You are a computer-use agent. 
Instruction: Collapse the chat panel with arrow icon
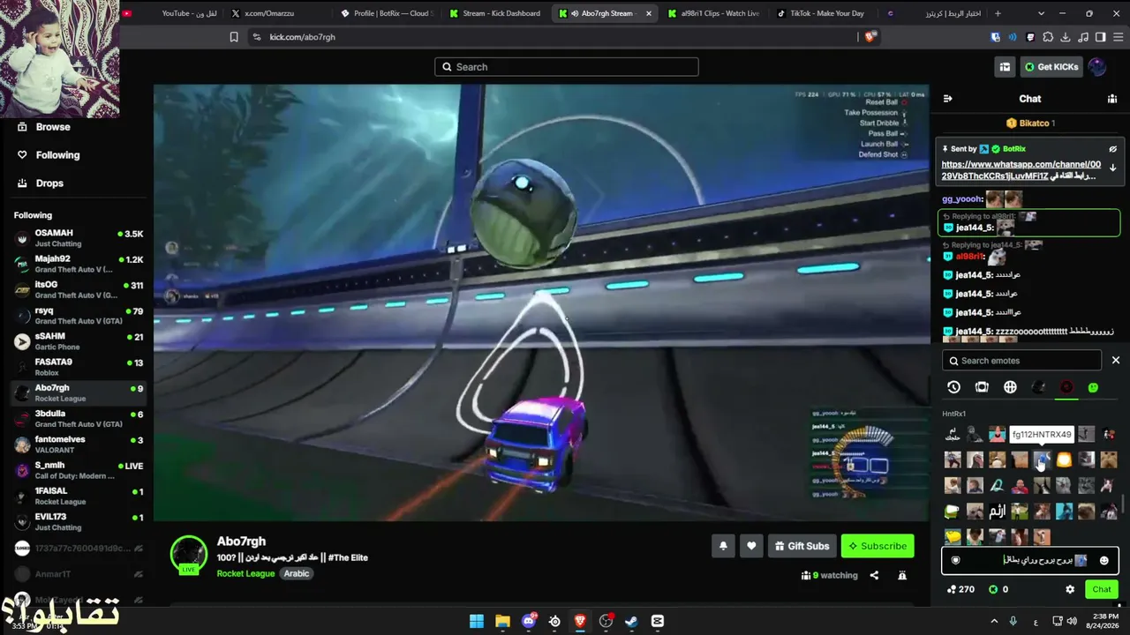(947, 99)
